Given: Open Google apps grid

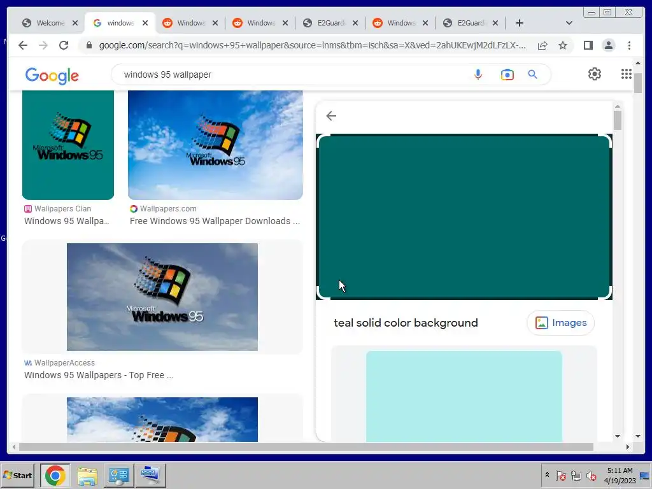Looking at the screenshot, I should tap(627, 74).
